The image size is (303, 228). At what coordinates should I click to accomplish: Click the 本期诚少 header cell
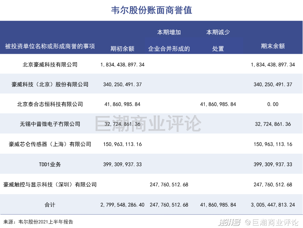pyautogui.click(x=218, y=32)
